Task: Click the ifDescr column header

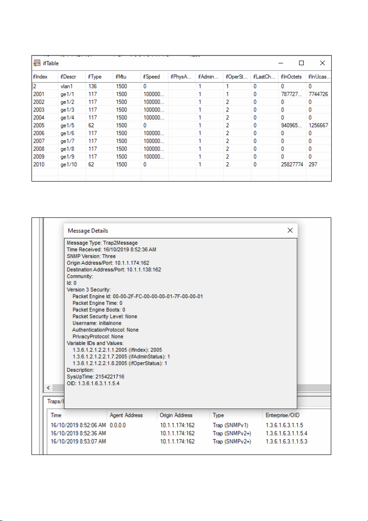Action: click(x=72, y=77)
